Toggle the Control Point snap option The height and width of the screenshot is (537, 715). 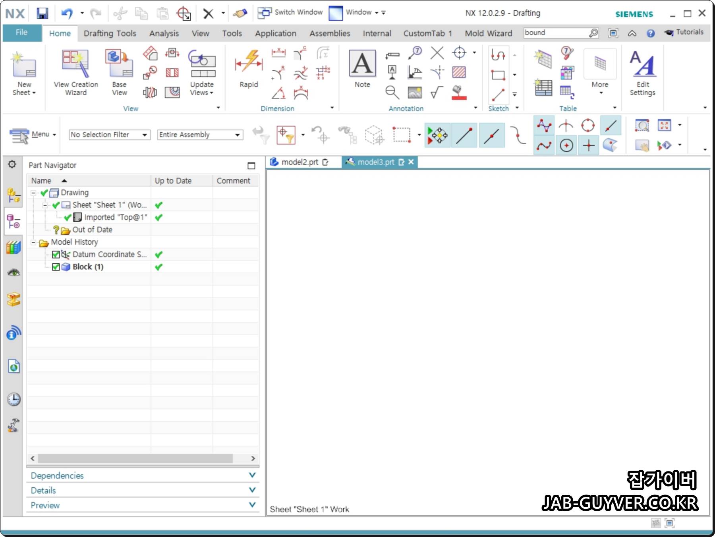coord(518,135)
